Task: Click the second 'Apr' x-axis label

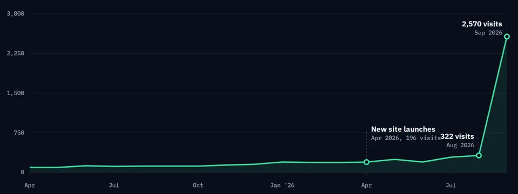Action: click(366, 185)
